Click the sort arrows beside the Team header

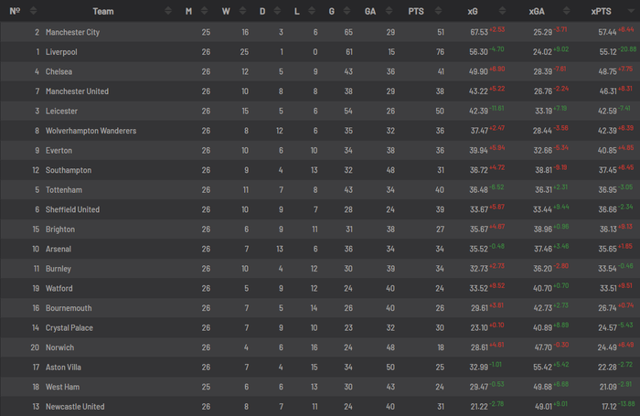tap(167, 11)
